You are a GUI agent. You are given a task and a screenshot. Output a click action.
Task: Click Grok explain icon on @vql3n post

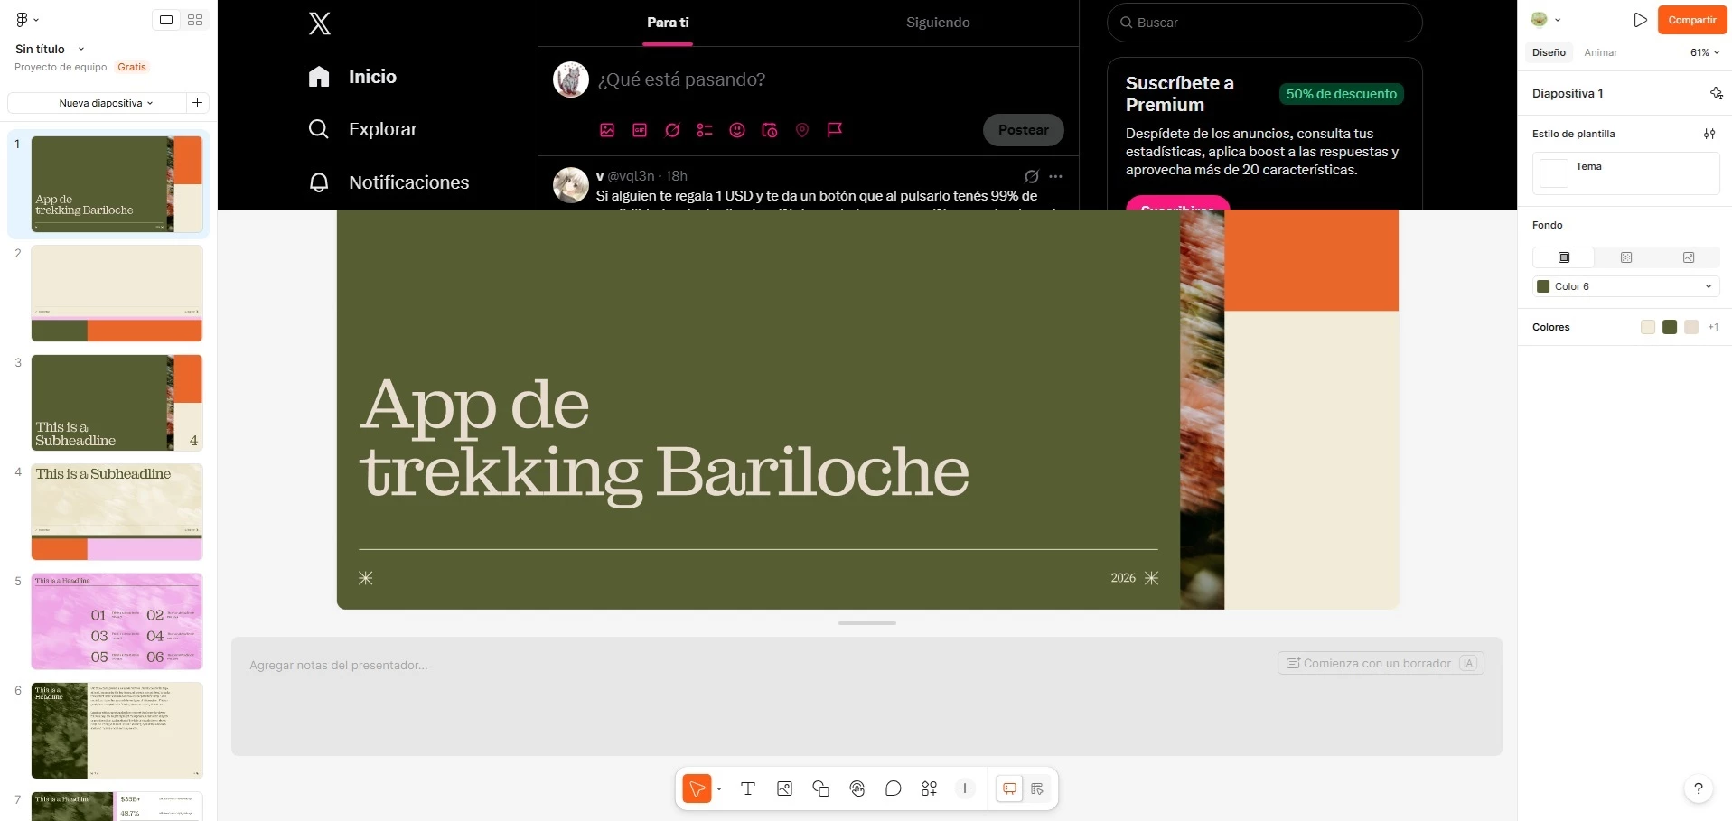1032,176
